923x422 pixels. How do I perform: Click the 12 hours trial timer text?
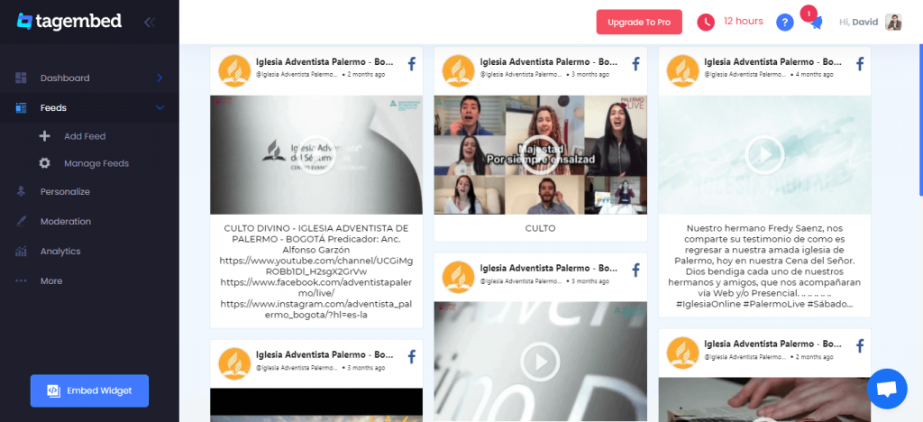point(744,21)
